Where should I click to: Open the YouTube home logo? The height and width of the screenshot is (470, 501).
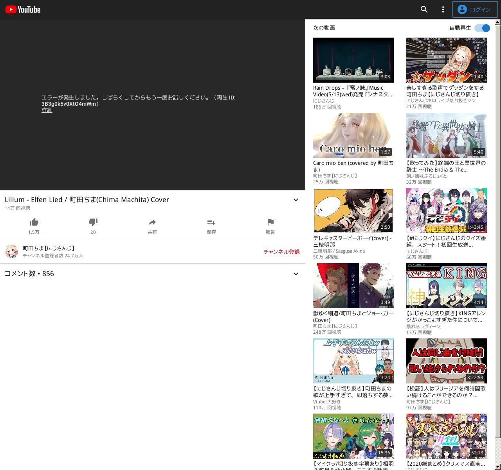point(23,9)
